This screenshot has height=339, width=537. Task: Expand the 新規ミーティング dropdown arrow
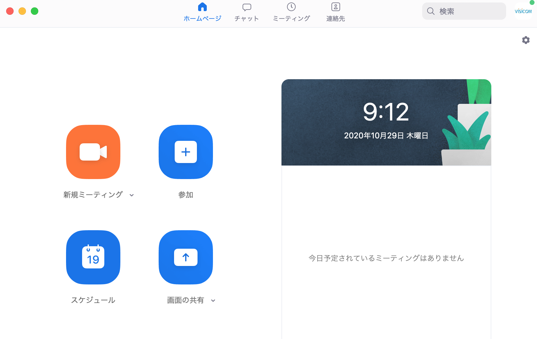132,195
